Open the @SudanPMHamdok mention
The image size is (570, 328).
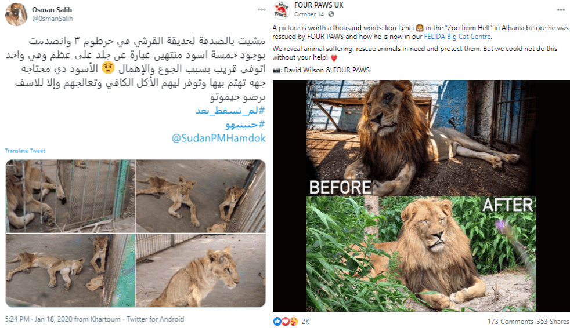[218, 139]
